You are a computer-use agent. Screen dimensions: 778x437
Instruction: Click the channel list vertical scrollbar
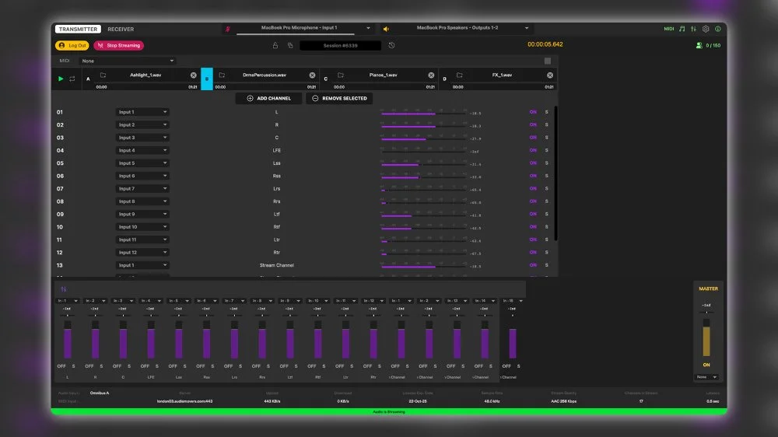[555, 173]
